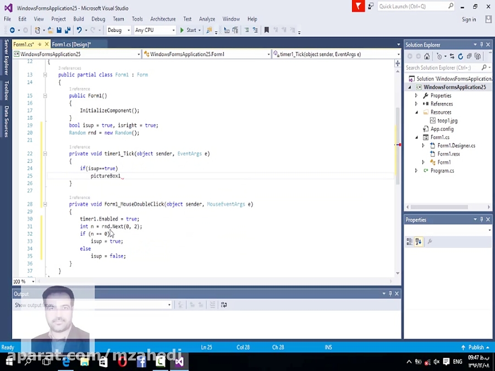Click Collapse All in Solution Explorer
This screenshot has height=371, width=495.
point(469,56)
